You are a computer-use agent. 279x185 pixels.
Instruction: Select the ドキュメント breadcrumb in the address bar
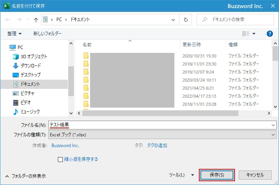pos(80,20)
